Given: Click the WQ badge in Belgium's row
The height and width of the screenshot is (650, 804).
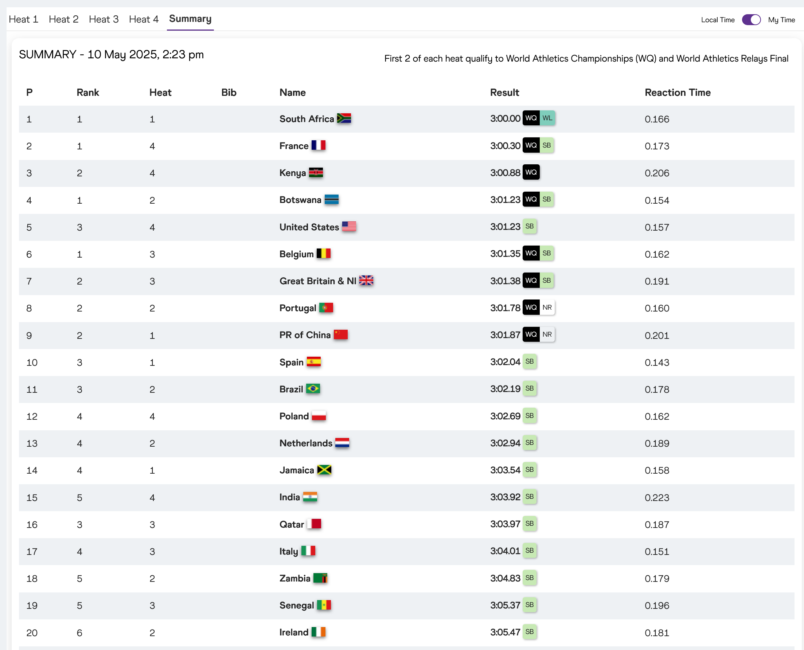Looking at the screenshot, I should 531,253.
